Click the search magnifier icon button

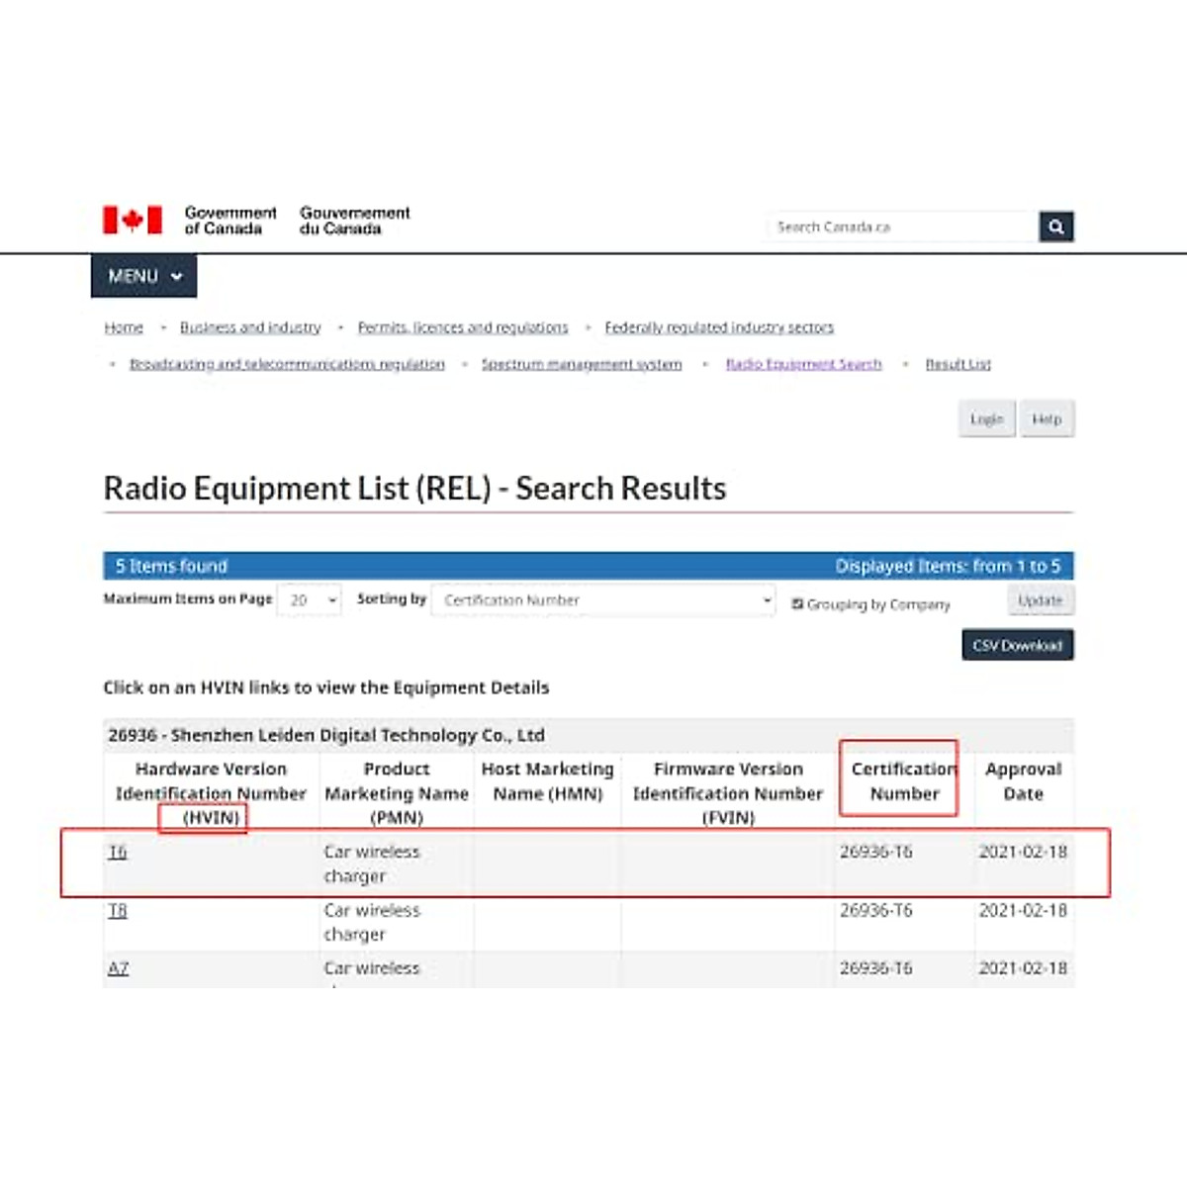1055,227
